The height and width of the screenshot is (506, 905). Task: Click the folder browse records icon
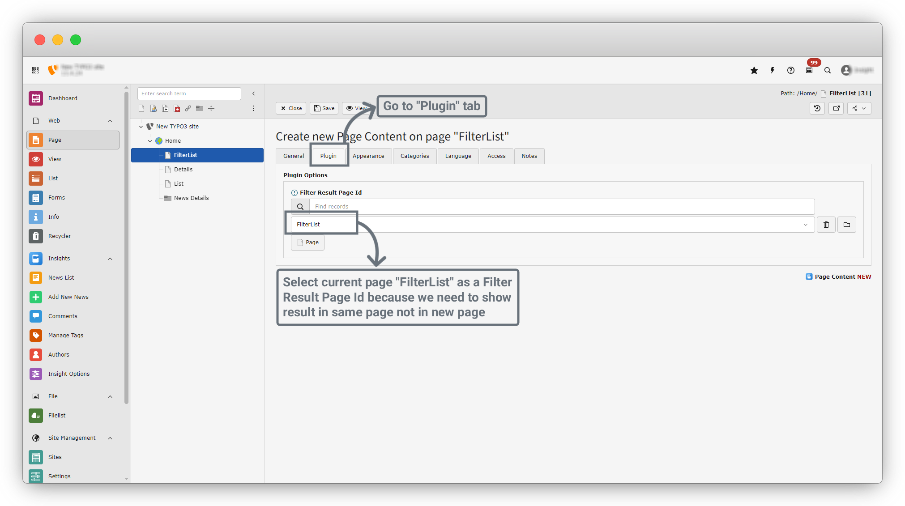click(x=847, y=225)
